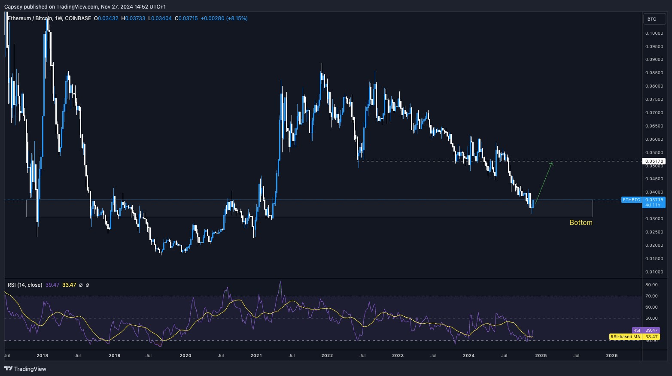Toggle the countdown timer under the price label
672x376 pixels.
pyautogui.click(x=653, y=205)
